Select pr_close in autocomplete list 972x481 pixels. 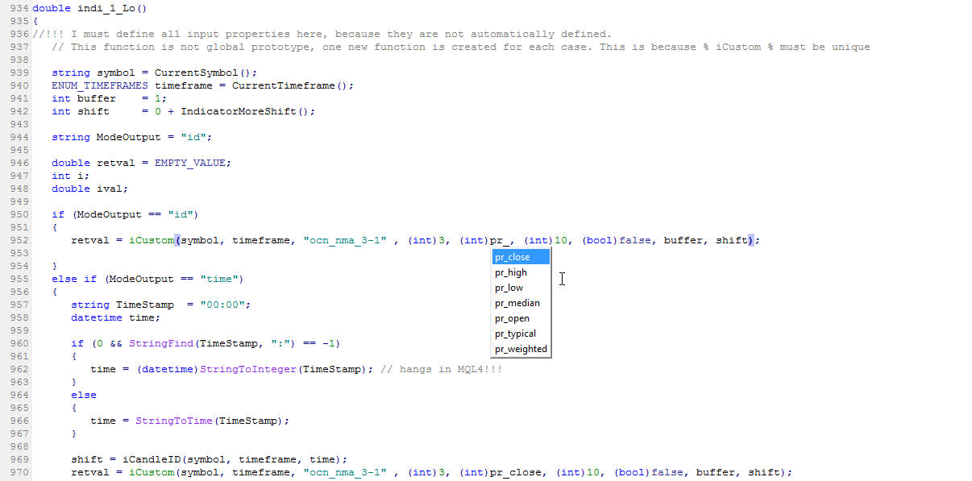click(x=521, y=257)
